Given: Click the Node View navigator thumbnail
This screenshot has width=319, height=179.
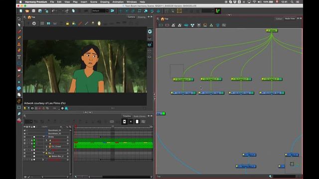Looking at the screenshot, I should 294,164.
